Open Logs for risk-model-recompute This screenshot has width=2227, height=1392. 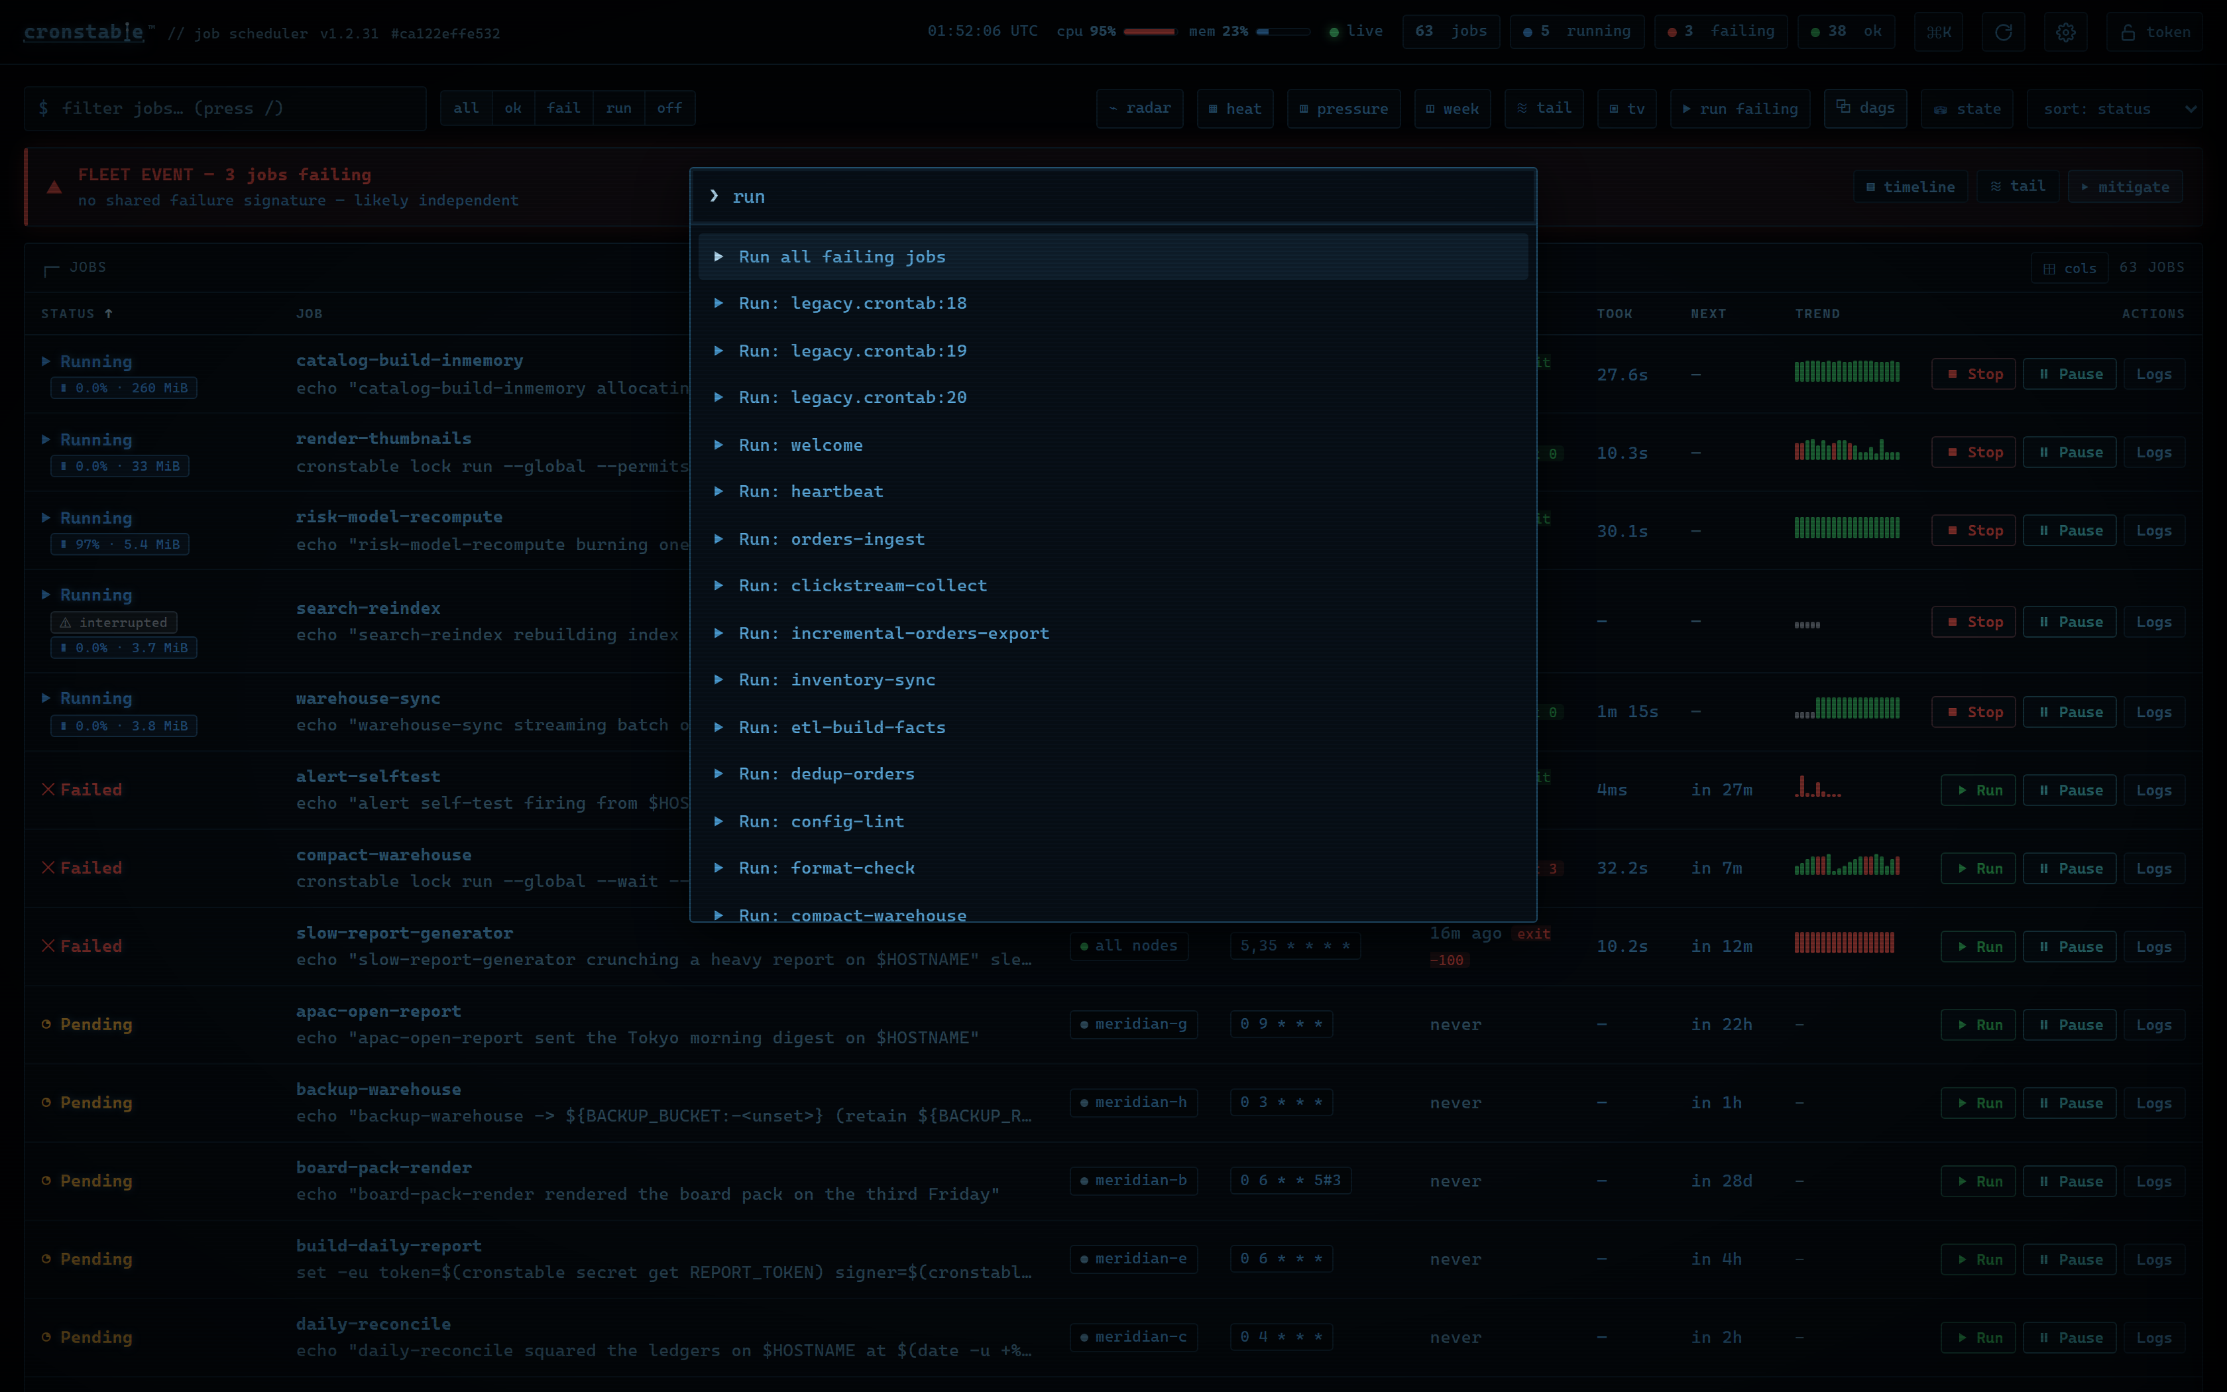click(2153, 531)
